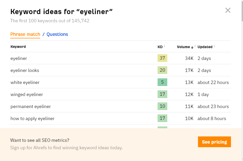Close the keyword ideas dialog
This screenshot has width=243, height=161.
[x=228, y=10]
